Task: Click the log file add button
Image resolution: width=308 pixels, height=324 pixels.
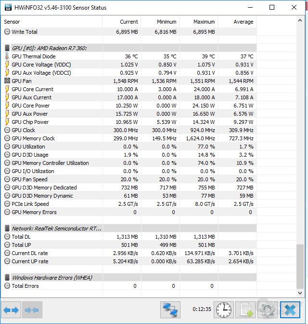Action: 245,310
